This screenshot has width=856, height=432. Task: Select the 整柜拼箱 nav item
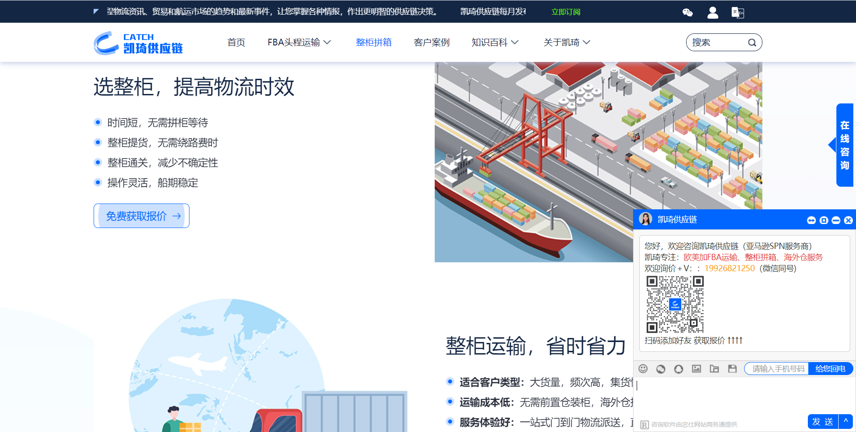pyautogui.click(x=374, y=42)
